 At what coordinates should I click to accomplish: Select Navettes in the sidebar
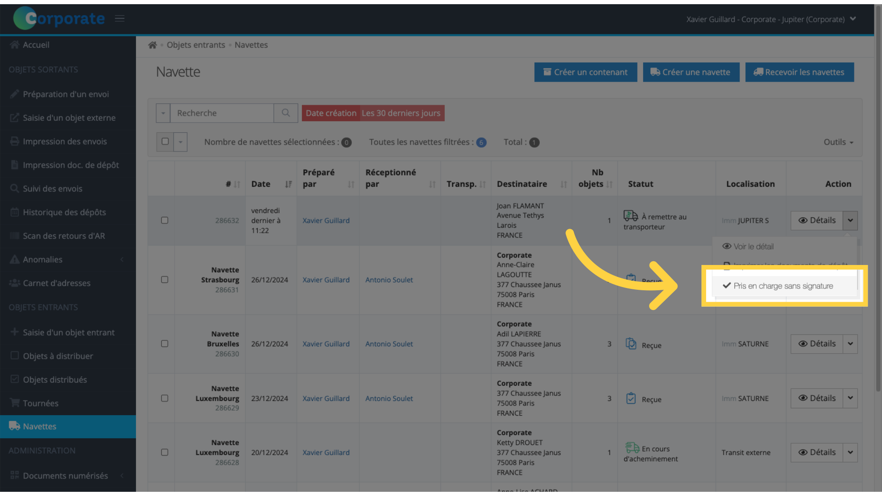(68, 427)
